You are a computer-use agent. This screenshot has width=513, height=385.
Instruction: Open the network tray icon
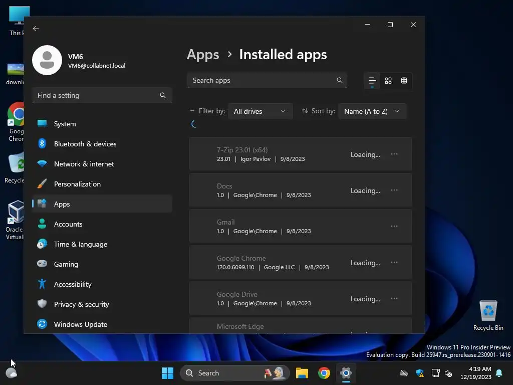(435, 373)
